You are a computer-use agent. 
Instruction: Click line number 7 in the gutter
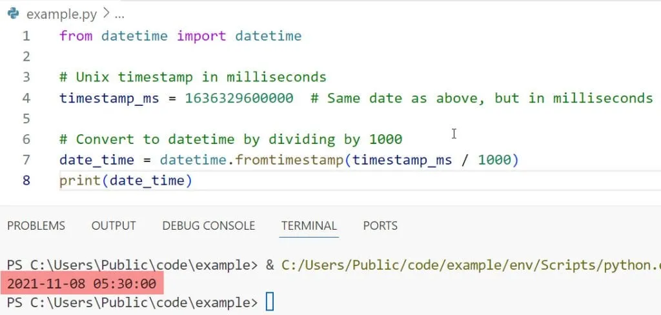pos(26,160)
